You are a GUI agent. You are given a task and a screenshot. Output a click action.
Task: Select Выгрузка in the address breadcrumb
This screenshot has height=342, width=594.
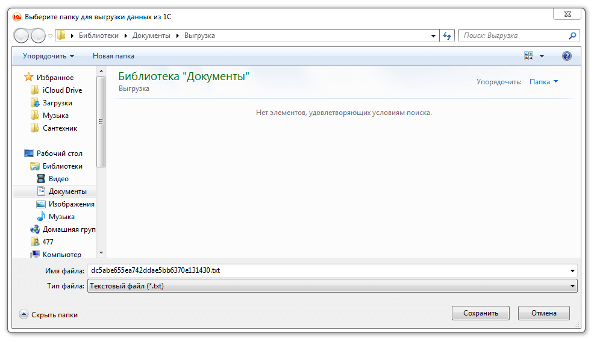tap(199, 36)
